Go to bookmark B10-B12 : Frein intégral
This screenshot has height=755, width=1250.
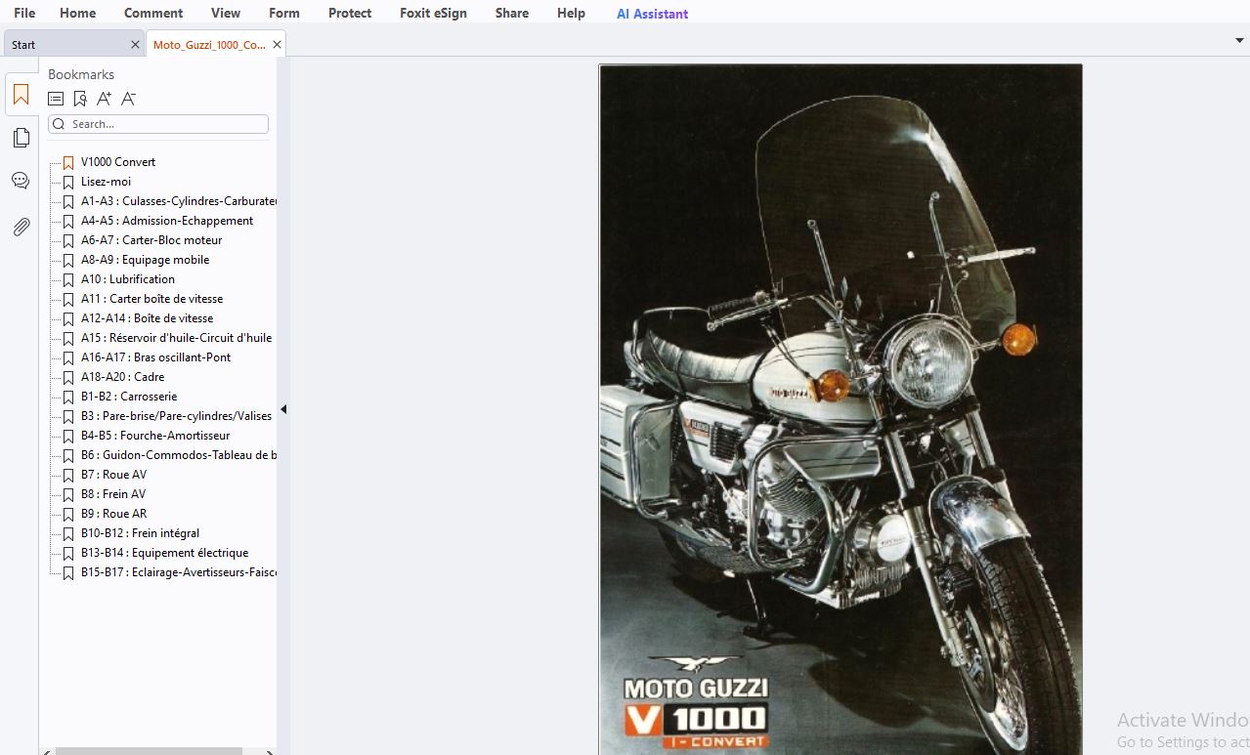(140, 533)
